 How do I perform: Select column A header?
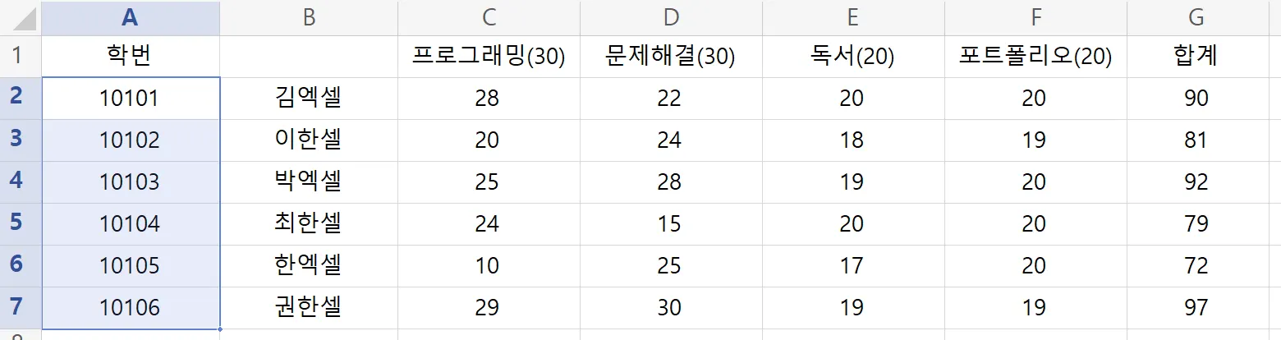coord(130,17)
